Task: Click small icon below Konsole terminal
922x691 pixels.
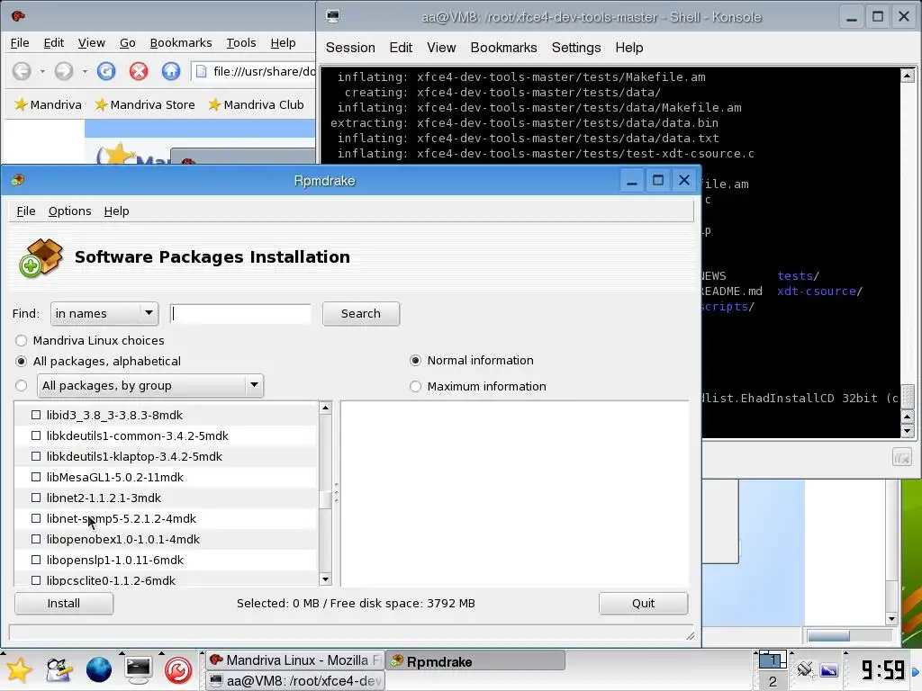Action: [902, 457]
